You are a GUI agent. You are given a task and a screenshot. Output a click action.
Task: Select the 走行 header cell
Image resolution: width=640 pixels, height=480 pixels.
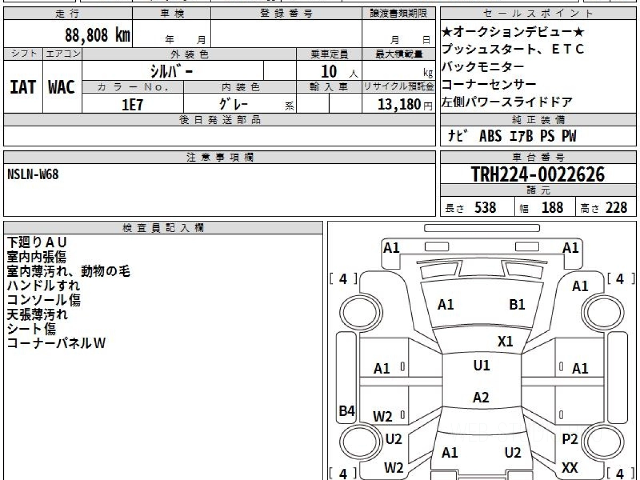coord(68,14)
